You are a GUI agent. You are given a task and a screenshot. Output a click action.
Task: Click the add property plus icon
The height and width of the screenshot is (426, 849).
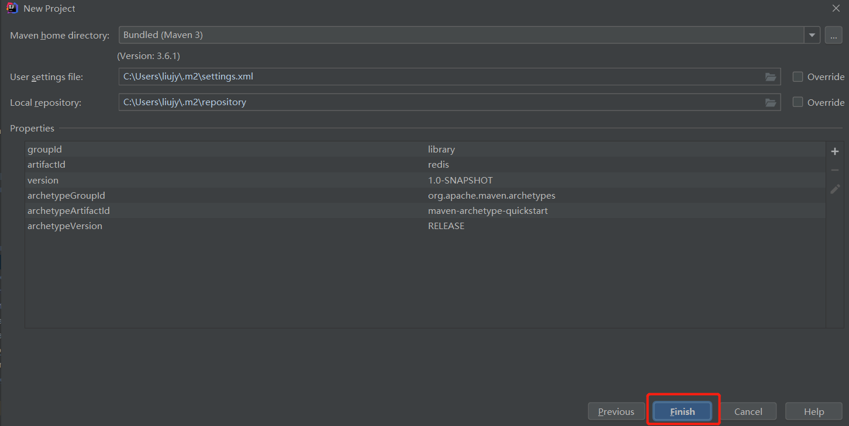coord(835,151)
